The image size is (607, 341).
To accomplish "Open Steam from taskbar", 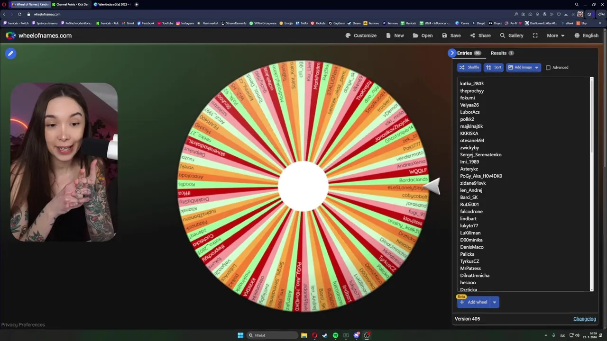I will [325, 335].
